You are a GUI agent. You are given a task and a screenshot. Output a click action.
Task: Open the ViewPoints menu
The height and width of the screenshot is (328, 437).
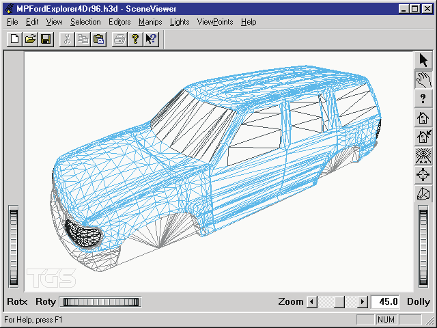(x=215, y=22)
